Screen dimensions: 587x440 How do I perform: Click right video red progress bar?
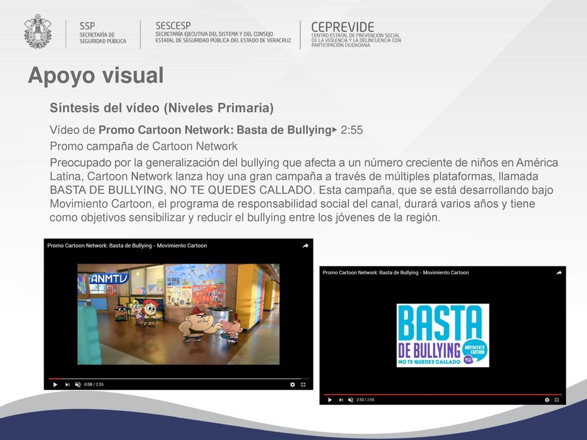[x=443, y=394]
